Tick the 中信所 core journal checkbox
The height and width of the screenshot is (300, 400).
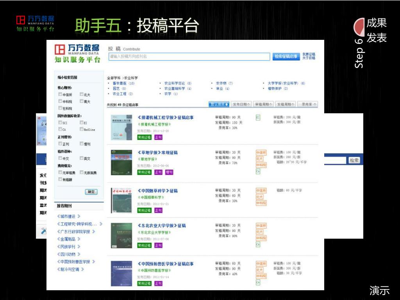[x=60, y=95]
